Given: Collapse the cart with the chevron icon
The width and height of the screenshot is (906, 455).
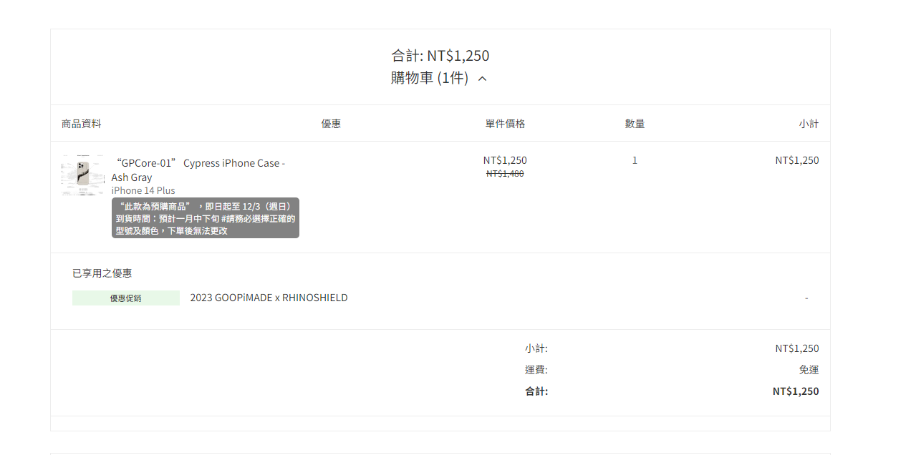Looking at the screenshot, I should pyautogui.click(x=482, y=79).
